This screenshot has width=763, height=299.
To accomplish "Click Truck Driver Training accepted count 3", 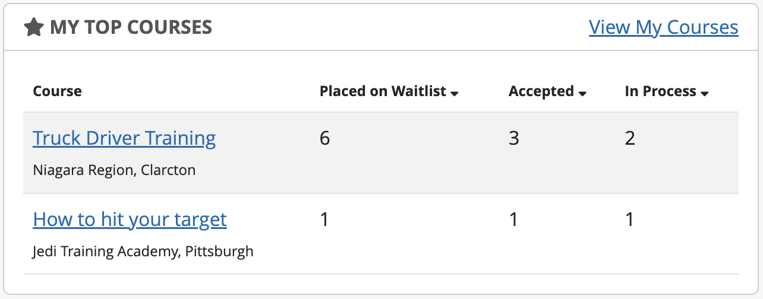I will tap(514, 138).
